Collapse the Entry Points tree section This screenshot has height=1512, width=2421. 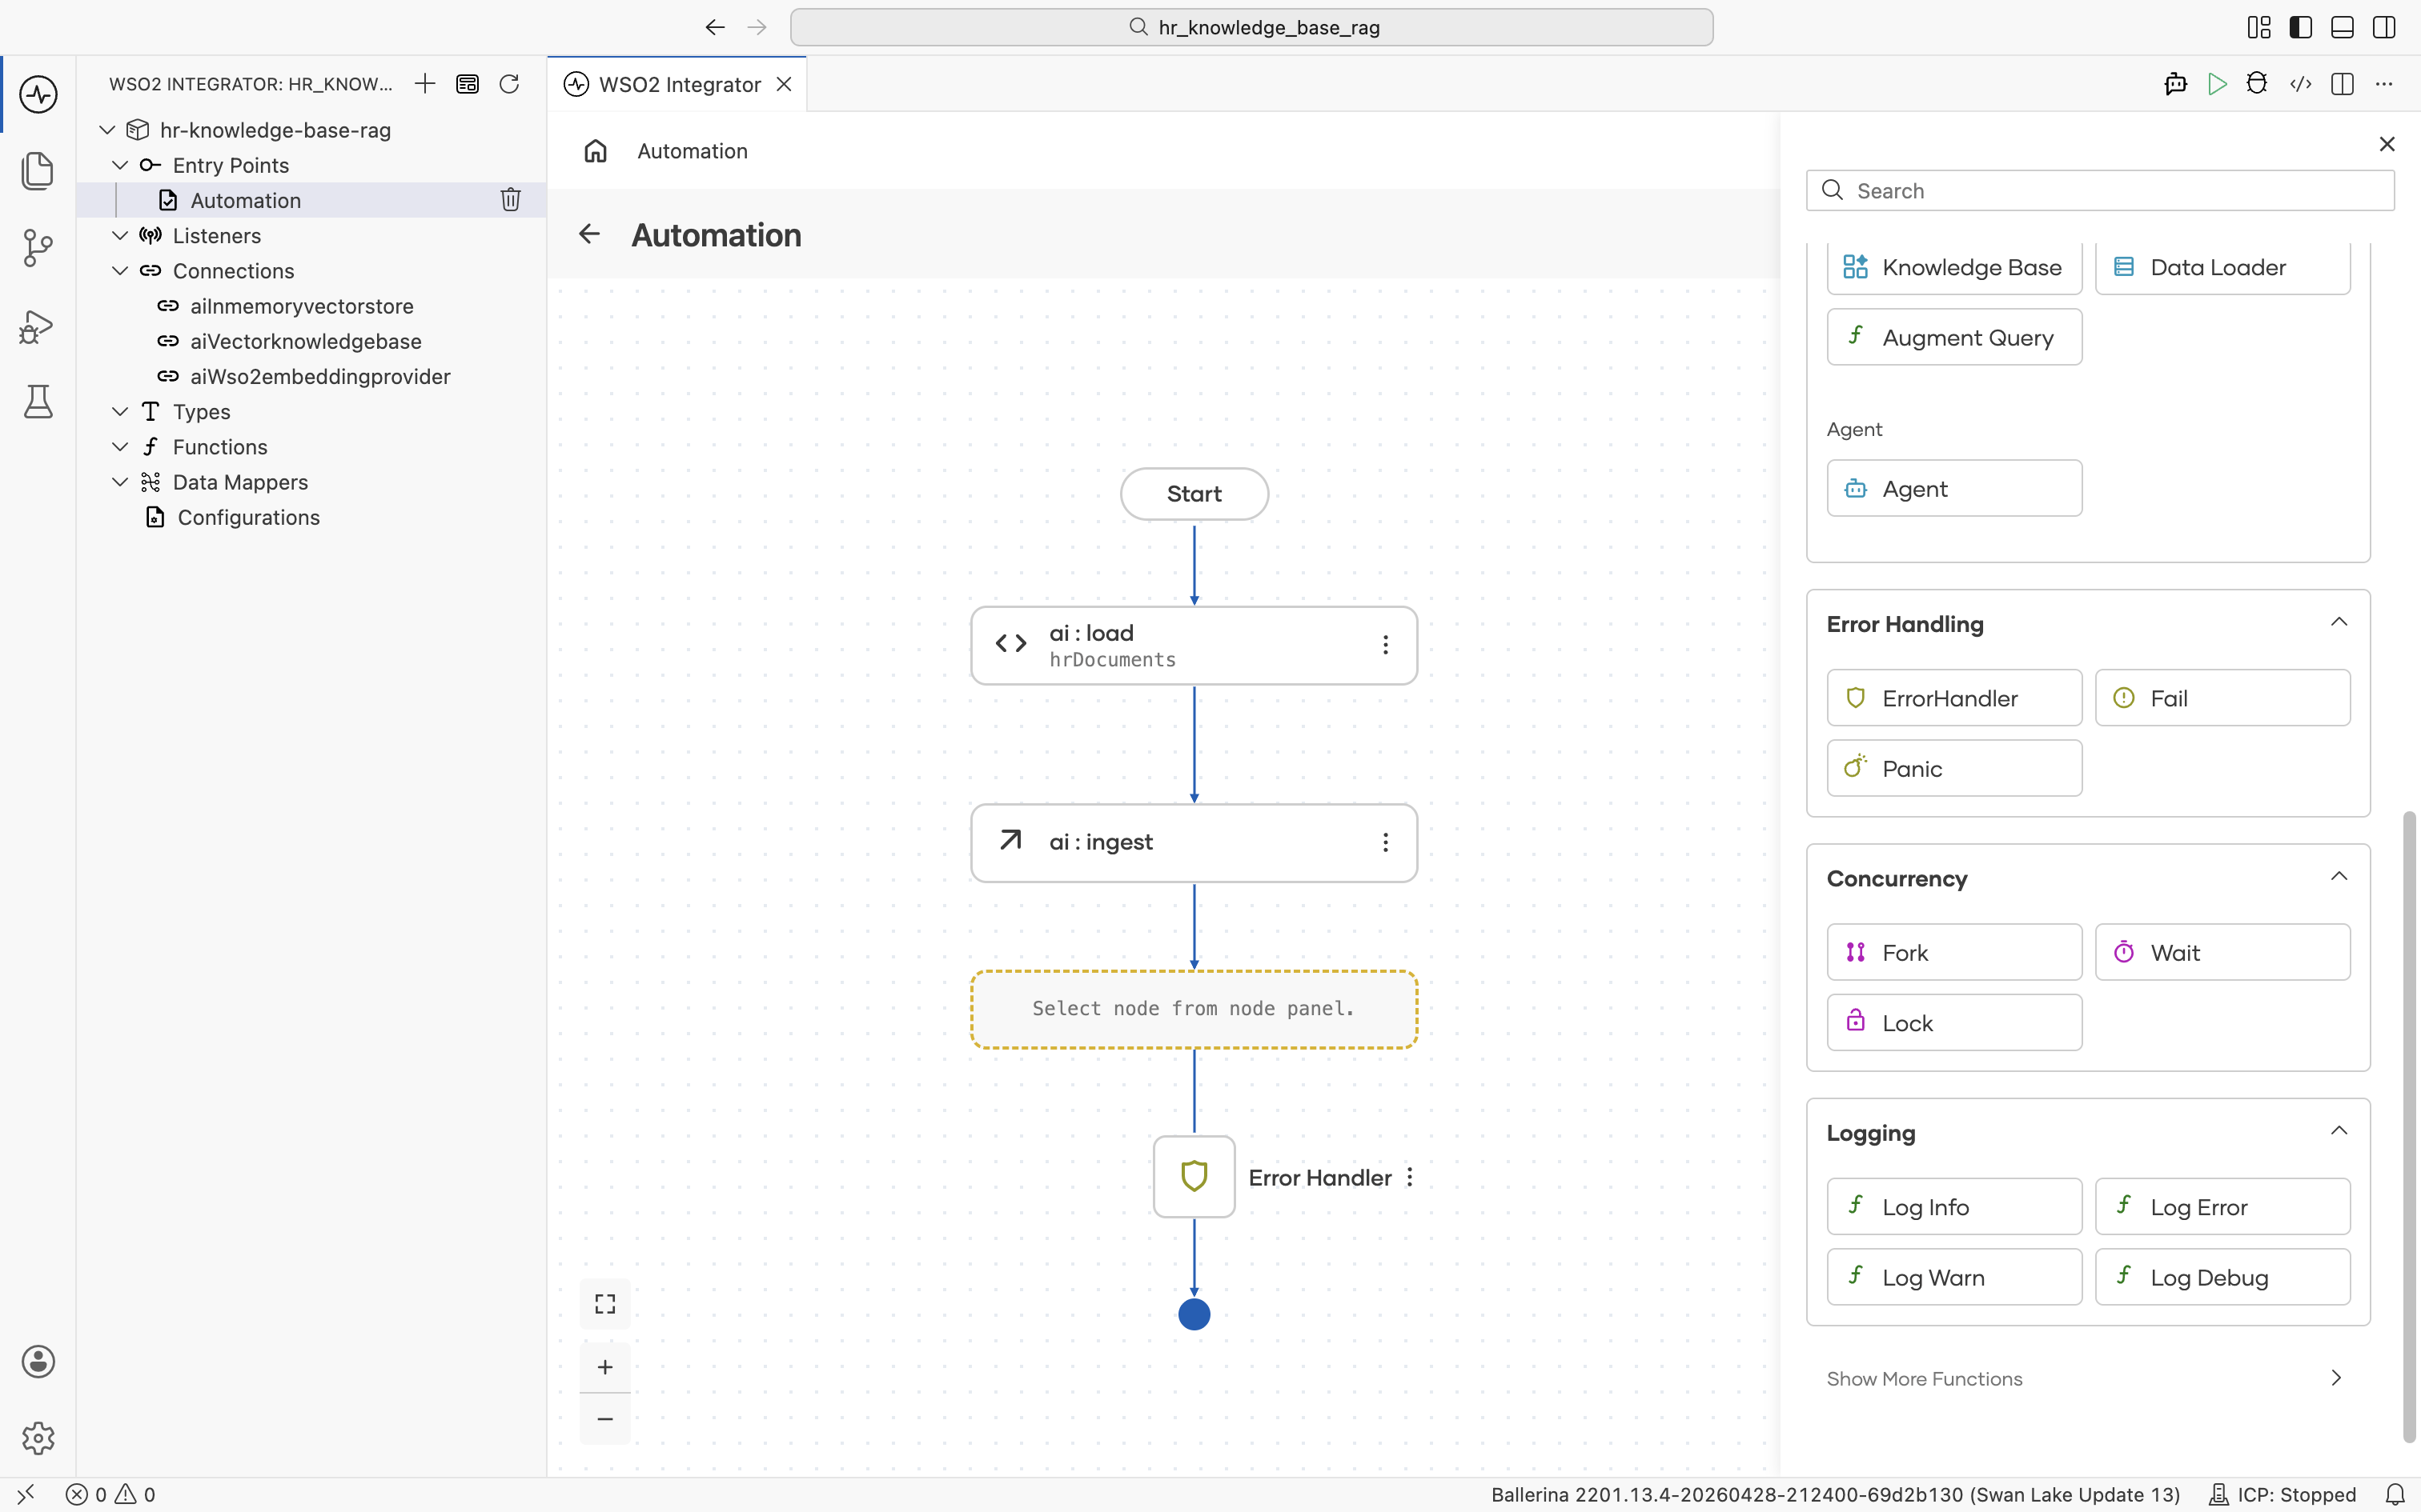click(120, 165)
